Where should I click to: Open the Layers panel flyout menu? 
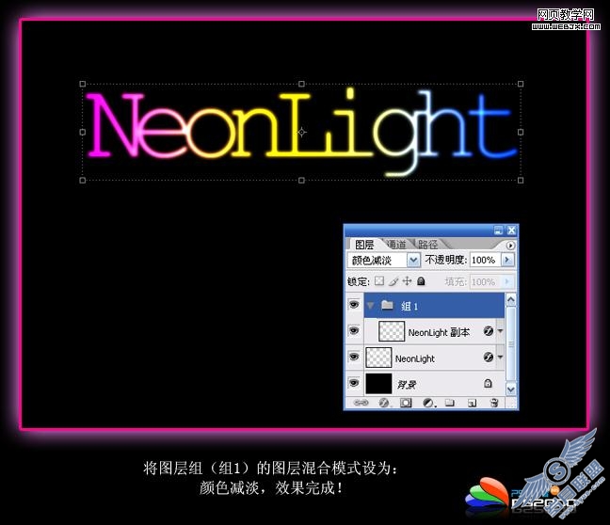[510, 246]
